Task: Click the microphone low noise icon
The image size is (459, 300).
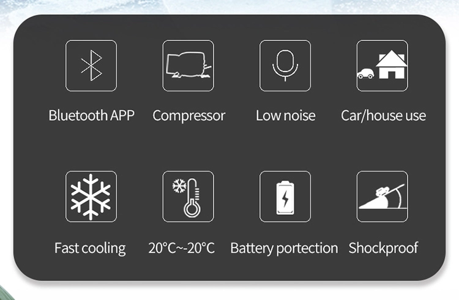Action: [x=285, y=66]
